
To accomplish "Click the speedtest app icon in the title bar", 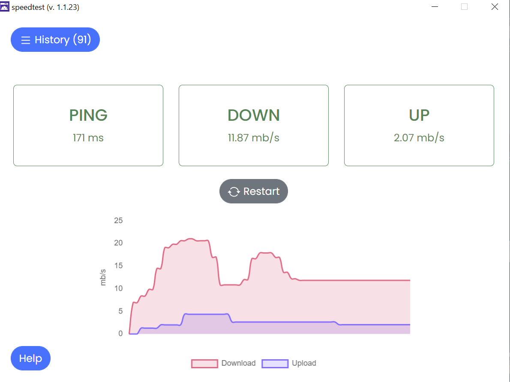I will pos(5,7).
